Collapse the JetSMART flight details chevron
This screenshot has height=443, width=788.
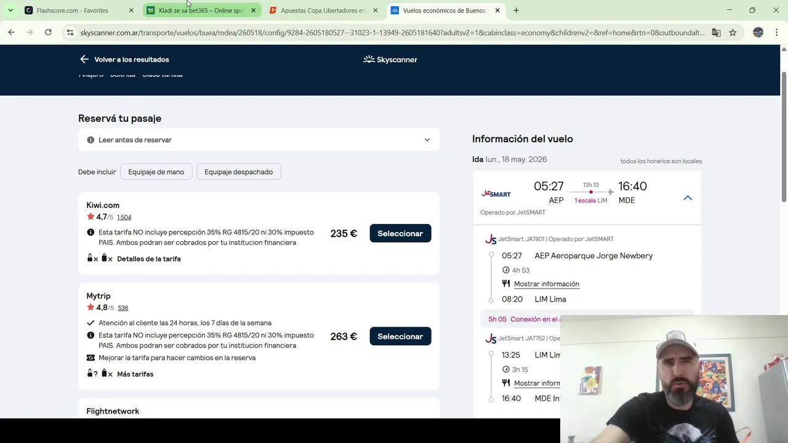click(x=688, y=198)
